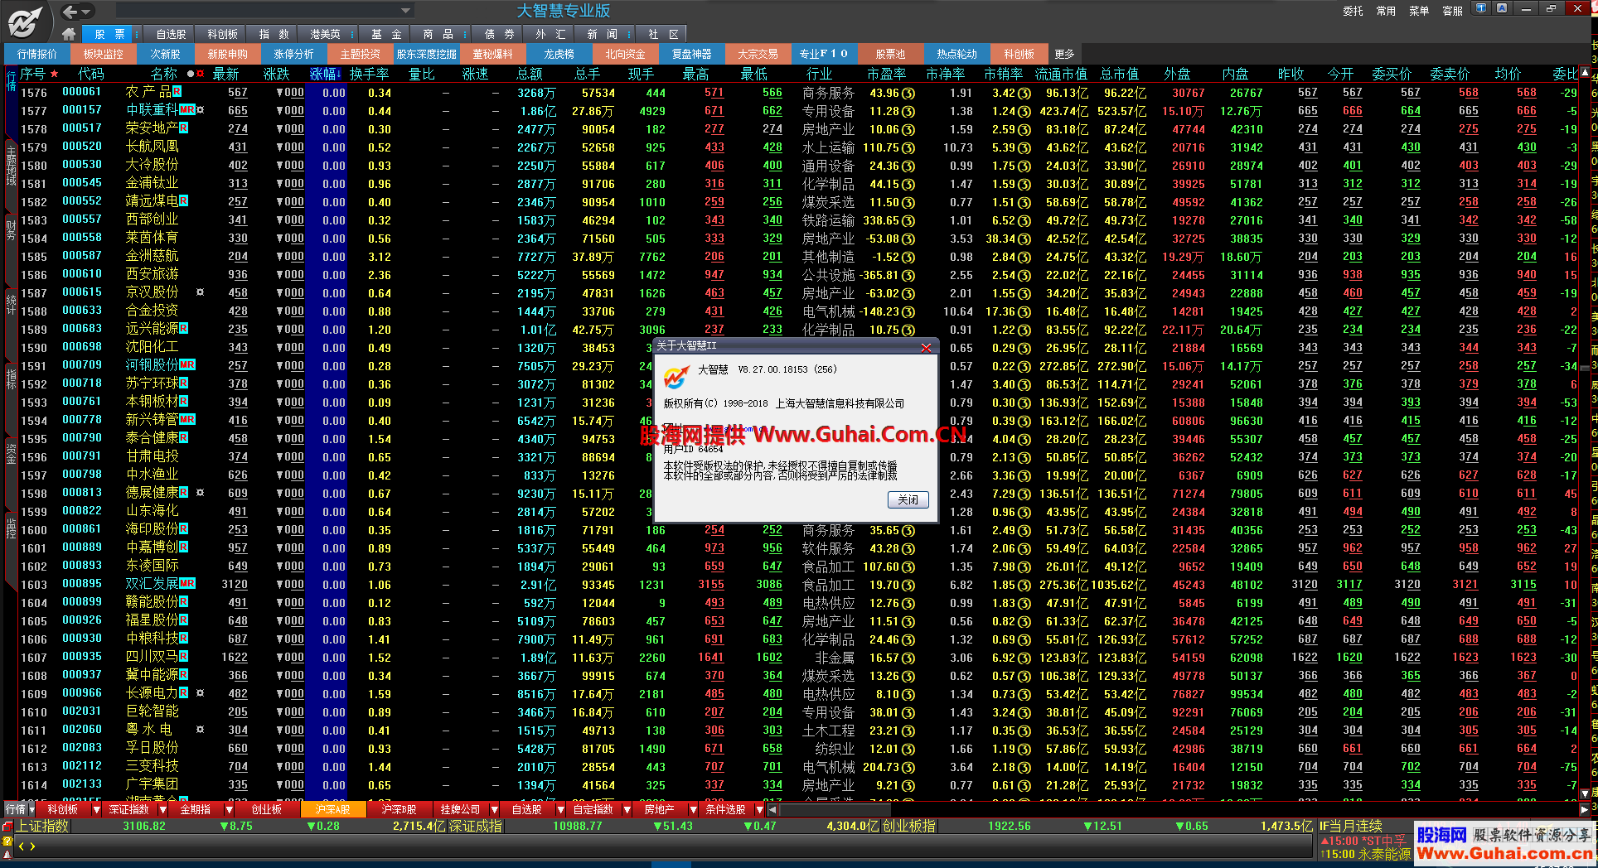Expand the 深证指数 bottom tab arrow
This screenshot has height=868, width=1598.
tap(162, 810)
